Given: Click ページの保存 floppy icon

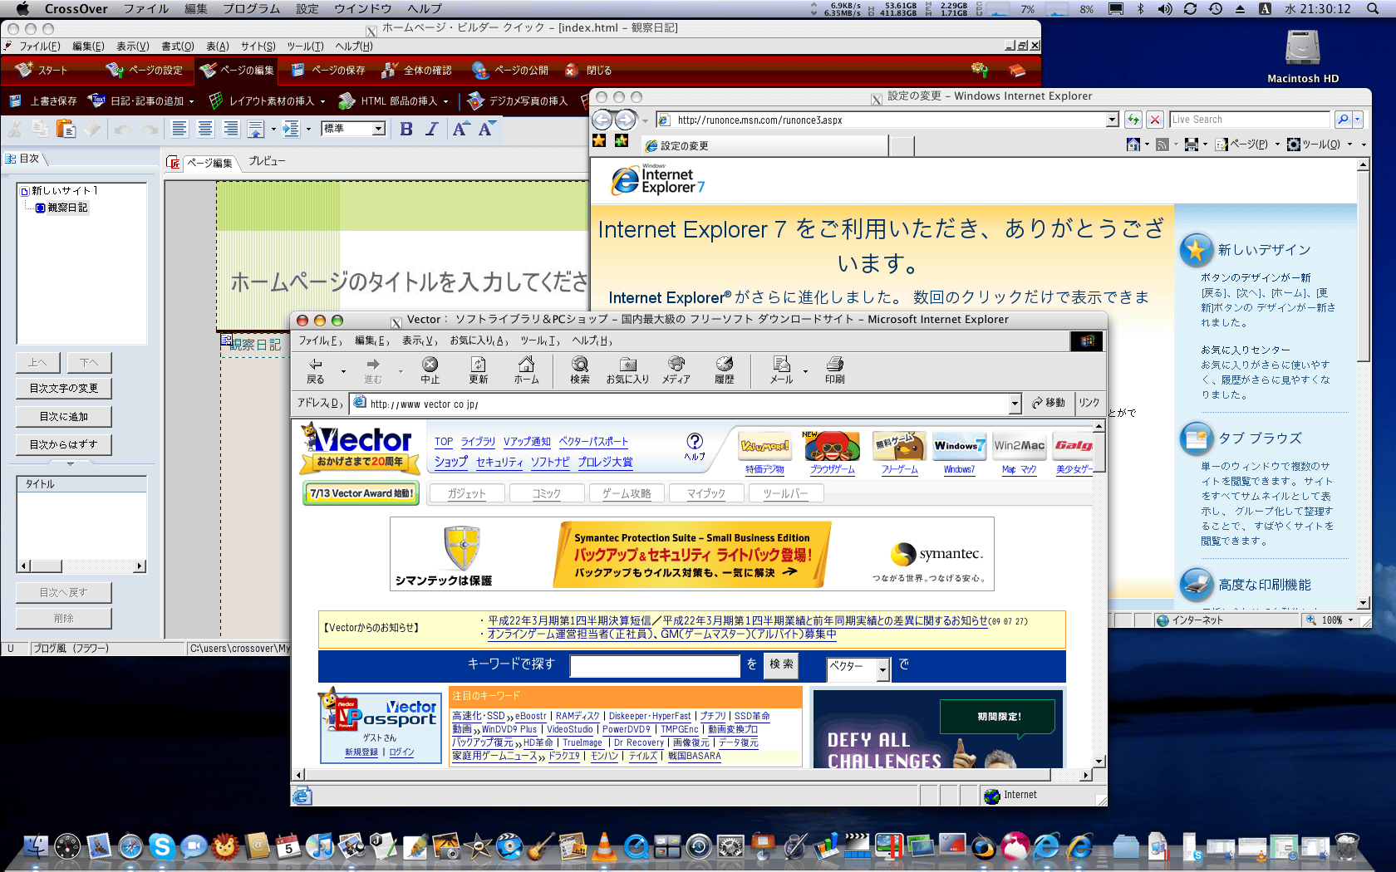Looking at the screenshot, I should pos(297,71).
